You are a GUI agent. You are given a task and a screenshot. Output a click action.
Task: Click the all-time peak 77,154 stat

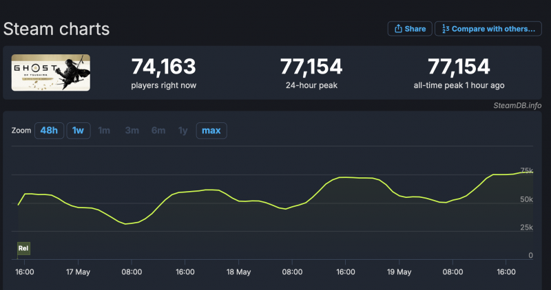click(459, 67)
